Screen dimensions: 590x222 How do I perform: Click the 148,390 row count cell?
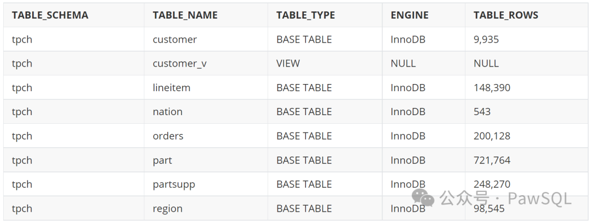coord(492,87)
